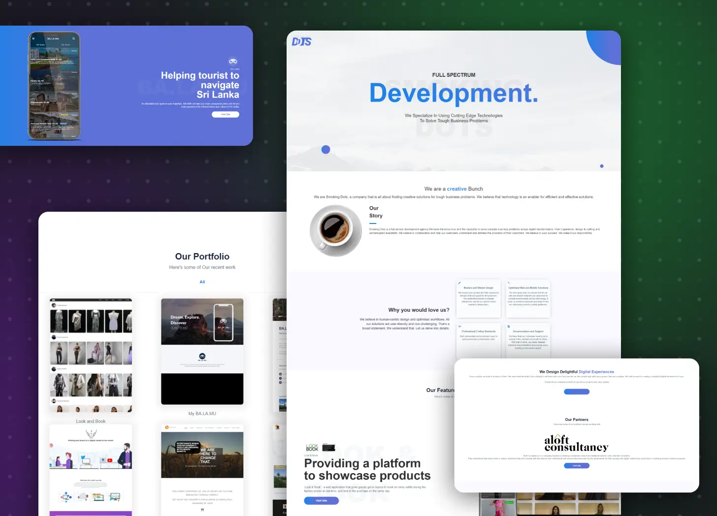Tap the hamburger menu in the phone mockup
The height and width of the screenshot is (516, 717).
33,38
